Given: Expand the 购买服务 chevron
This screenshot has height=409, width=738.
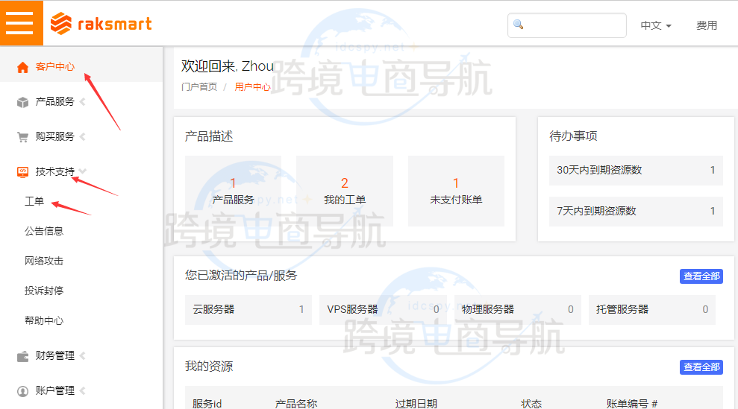Looking at the screenshot, I should coord(83,137).
